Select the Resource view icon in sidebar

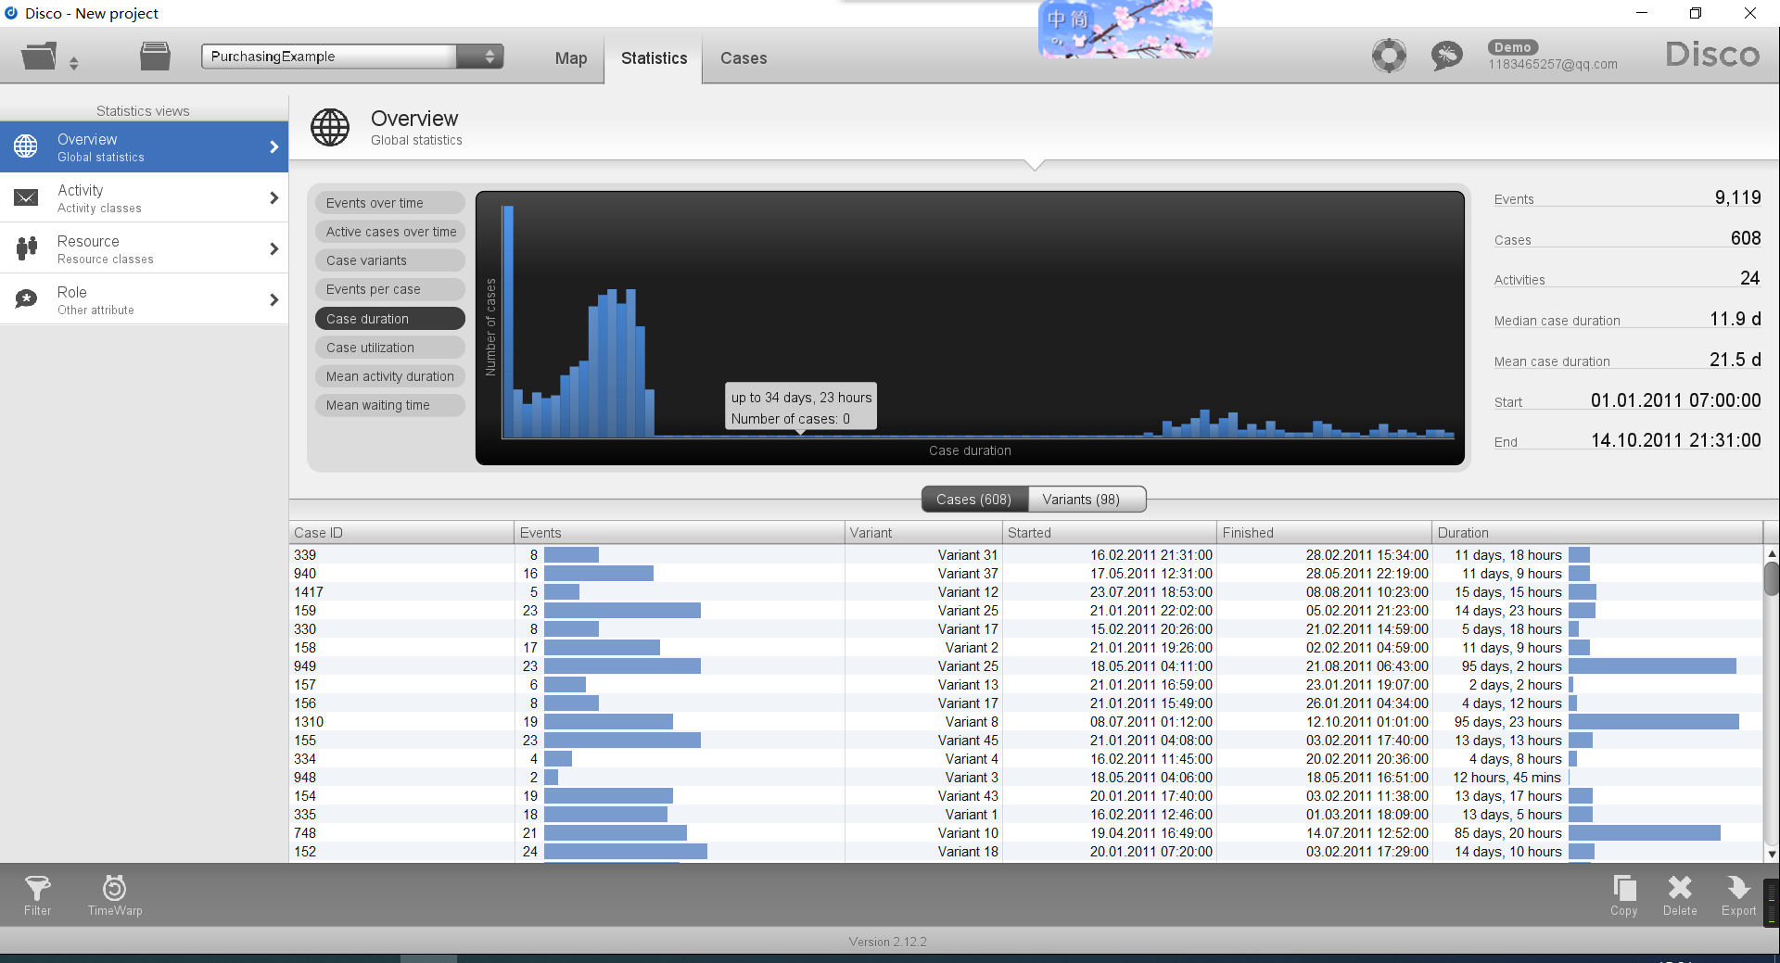click(x=26, y=248)
